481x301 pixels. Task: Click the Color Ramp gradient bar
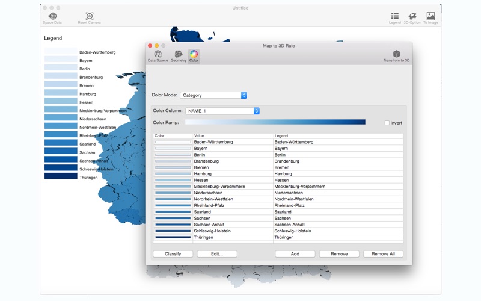click(275, 122)
